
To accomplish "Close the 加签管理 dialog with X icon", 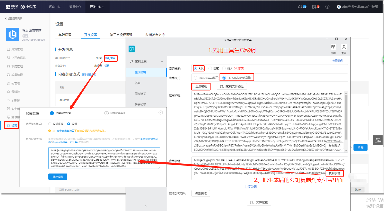I will pyautogui.click(x=161, y=113).
